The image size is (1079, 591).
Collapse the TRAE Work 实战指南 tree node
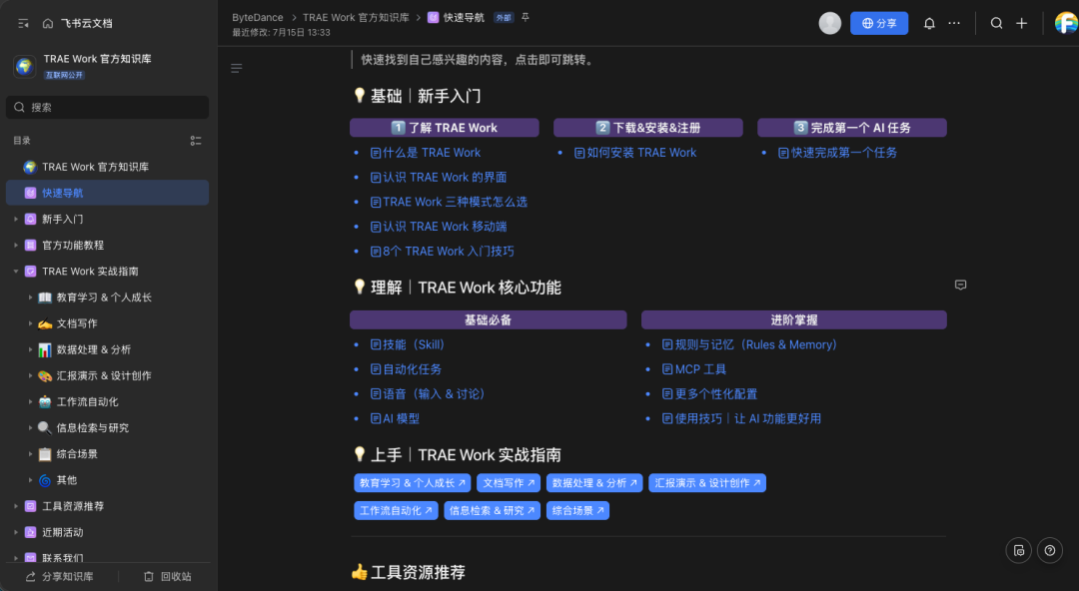pos(16,272)
